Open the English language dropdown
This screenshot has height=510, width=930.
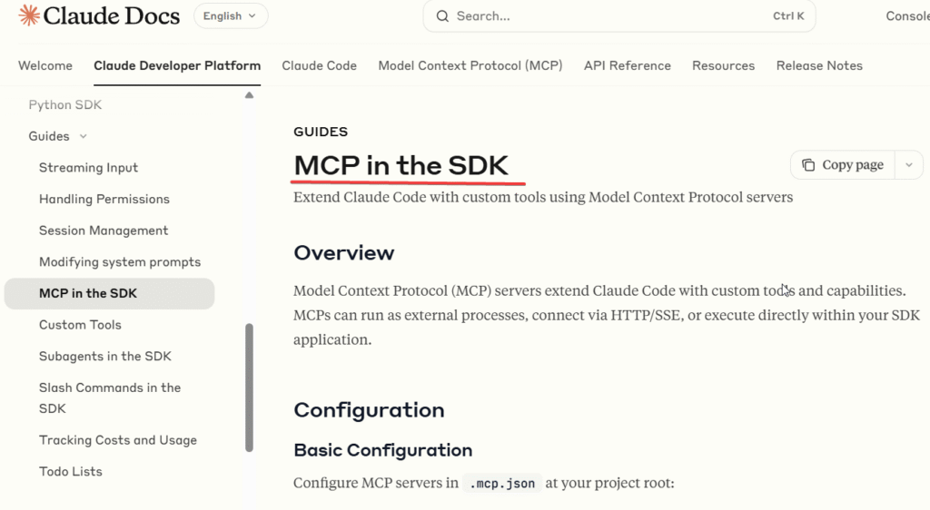(x=231, y=16)
